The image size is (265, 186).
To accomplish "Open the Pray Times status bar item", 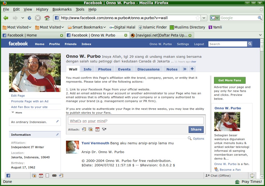I will 248,182.
